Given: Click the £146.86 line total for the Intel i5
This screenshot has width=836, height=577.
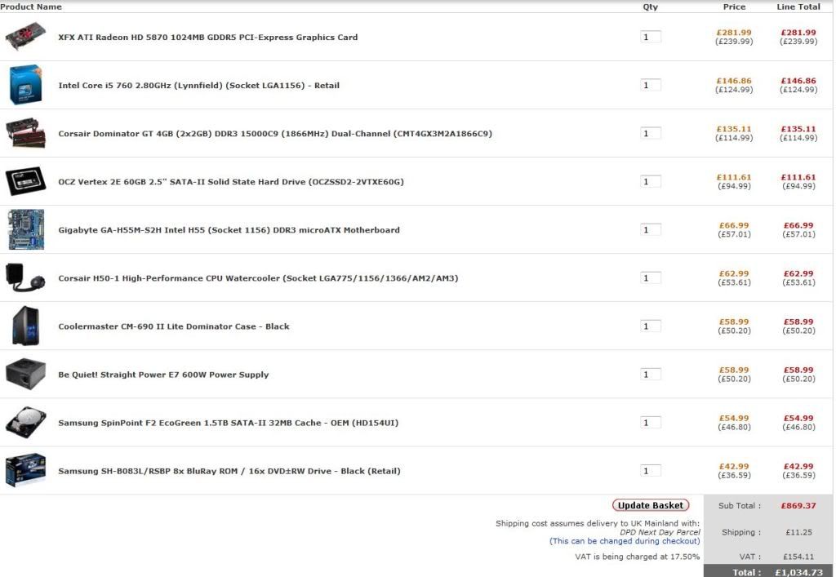Looking at the screenshot, I should click(x=798, y=81).
